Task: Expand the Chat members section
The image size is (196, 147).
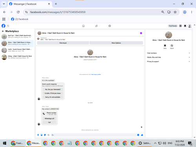Action: point(169,53)
